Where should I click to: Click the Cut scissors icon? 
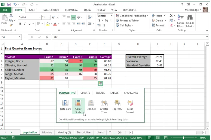(x=11, y=16)
